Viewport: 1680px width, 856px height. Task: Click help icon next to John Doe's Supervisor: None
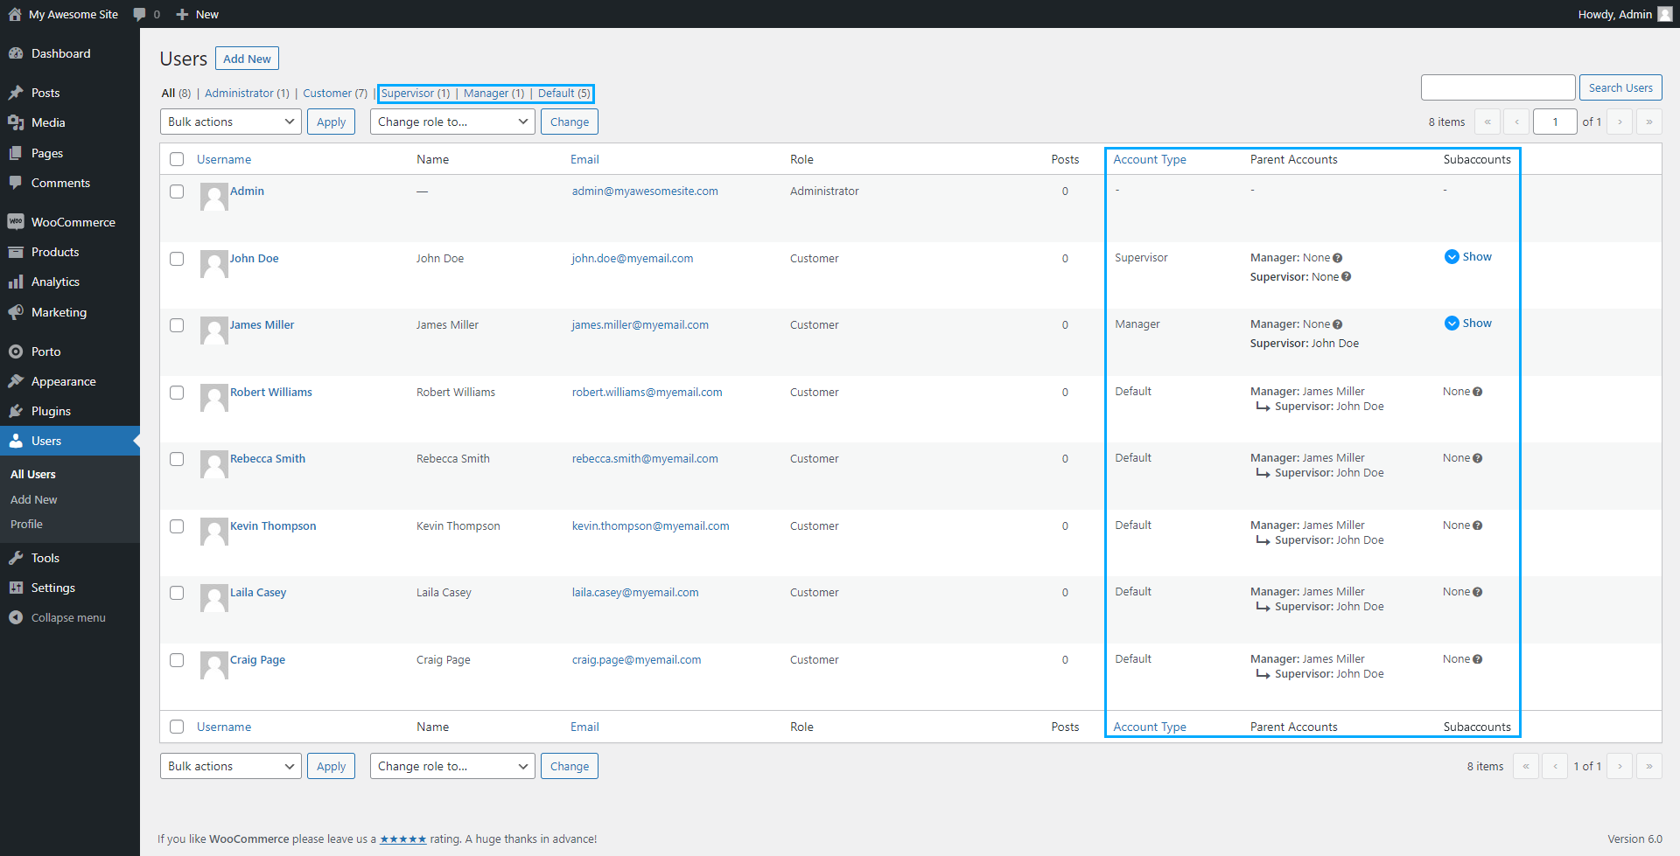click(x=1347, y=277)
